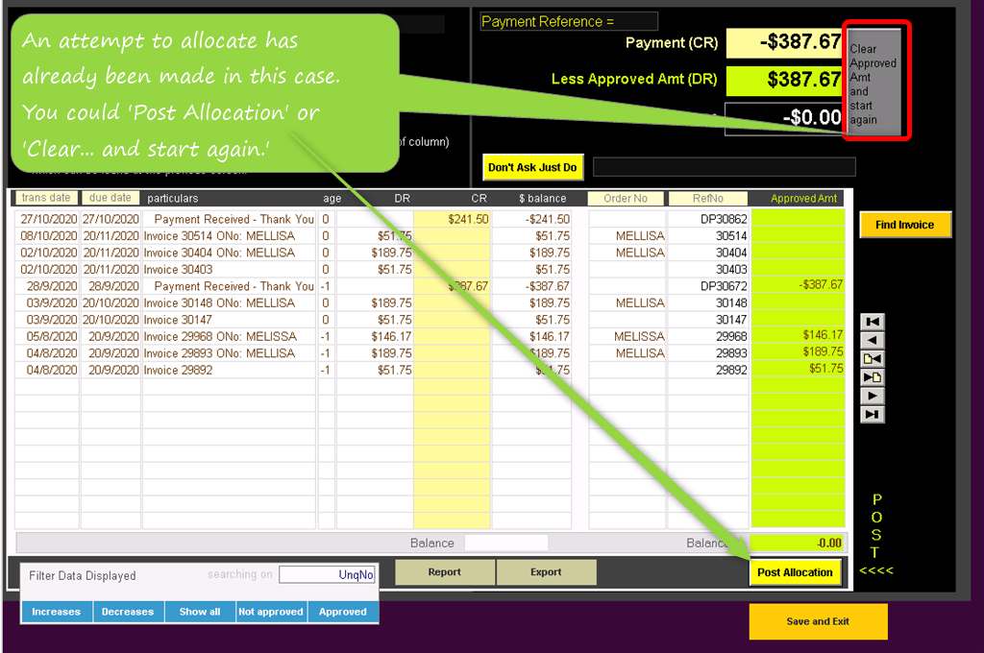Click approved amount $189.75 cell
The image size is (984, 653).
[x=798, y=351]
